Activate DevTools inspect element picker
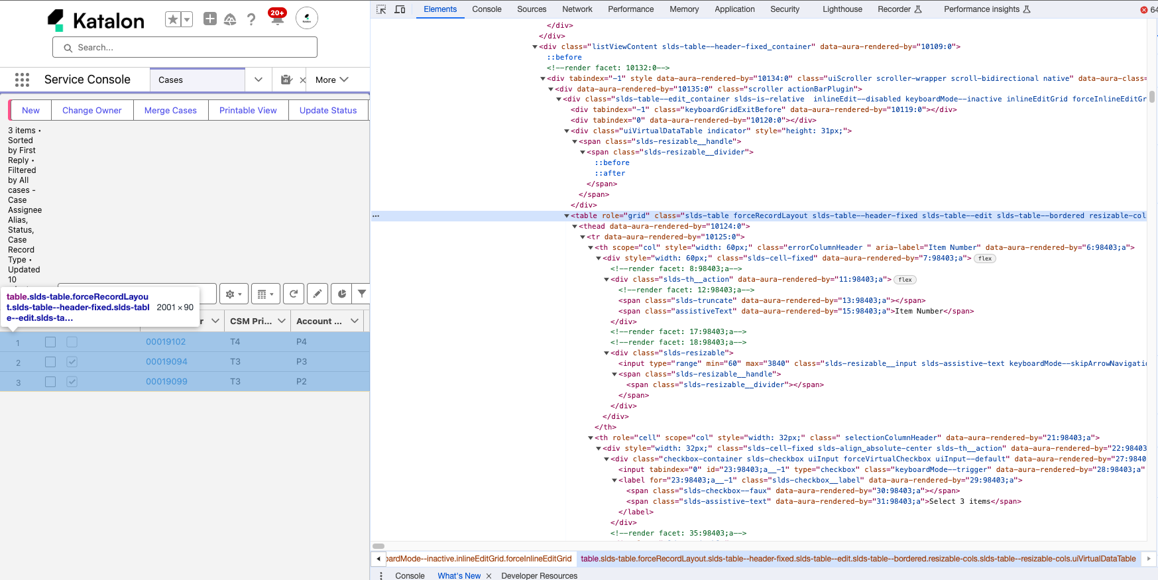This screenshot has width=1158, height=580. tap(381, 9)
